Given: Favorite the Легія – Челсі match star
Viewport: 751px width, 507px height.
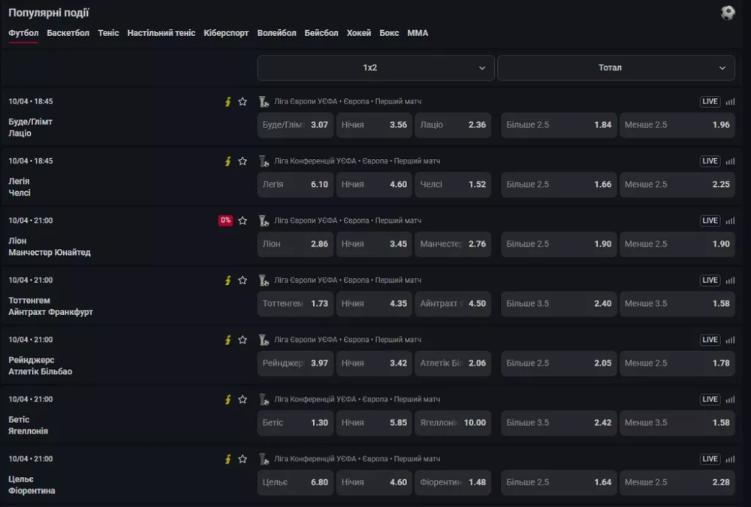Looking at the screenshot, I should (243, 161).
